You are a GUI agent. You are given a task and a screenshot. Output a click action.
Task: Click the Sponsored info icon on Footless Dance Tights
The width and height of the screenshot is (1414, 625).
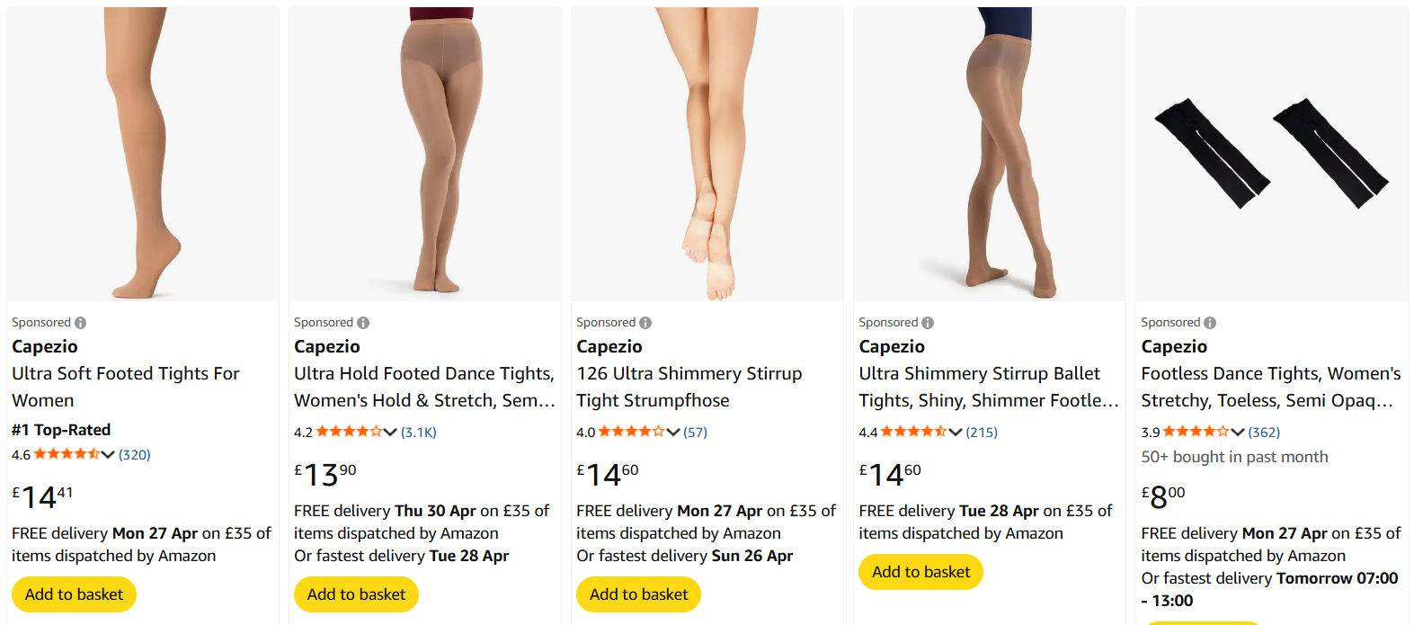tap(1210, 323)
